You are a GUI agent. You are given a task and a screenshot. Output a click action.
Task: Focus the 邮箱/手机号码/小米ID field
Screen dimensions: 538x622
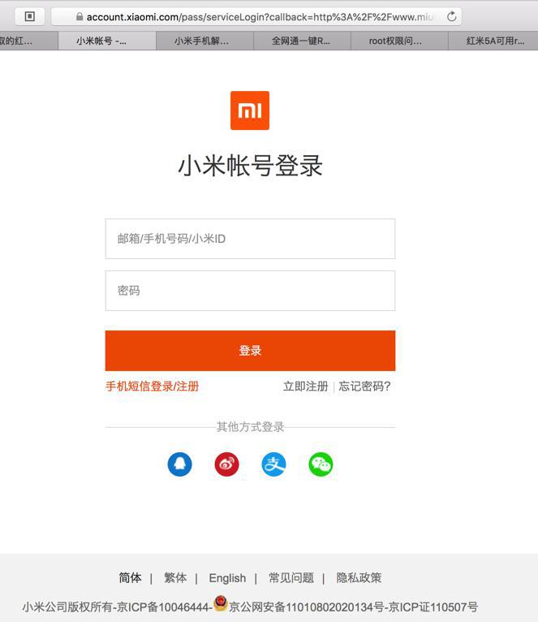pos(250,239)
